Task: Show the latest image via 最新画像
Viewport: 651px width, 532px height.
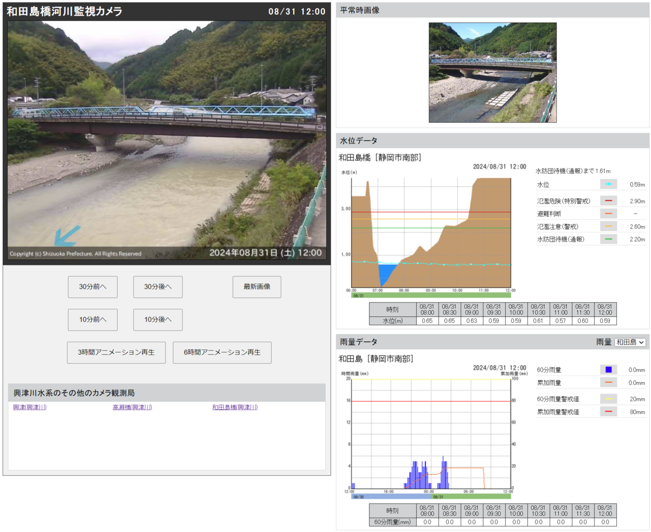Action: [257, 287]
